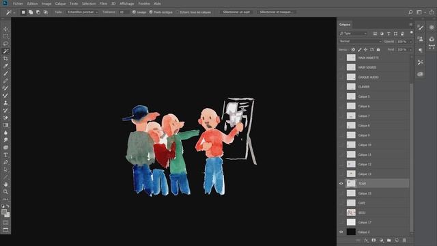Toggle Quick Mask mode icon
This screenshot has width=437, height=246.
tap(5, 223)
